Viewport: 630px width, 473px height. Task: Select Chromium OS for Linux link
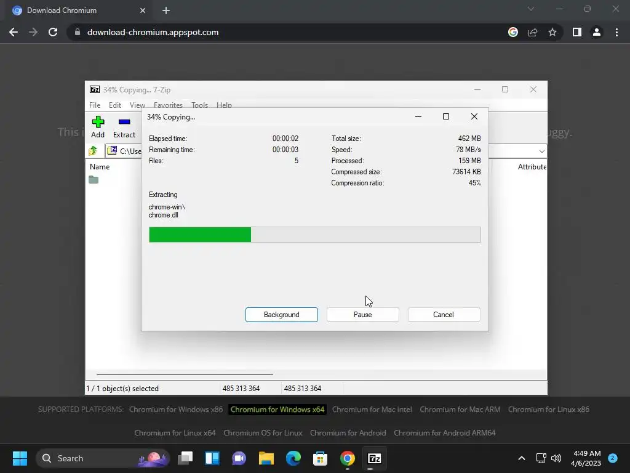263,433
